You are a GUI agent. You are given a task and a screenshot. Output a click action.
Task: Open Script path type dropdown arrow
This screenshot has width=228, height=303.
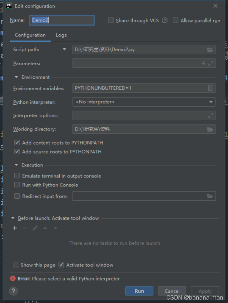64,49
